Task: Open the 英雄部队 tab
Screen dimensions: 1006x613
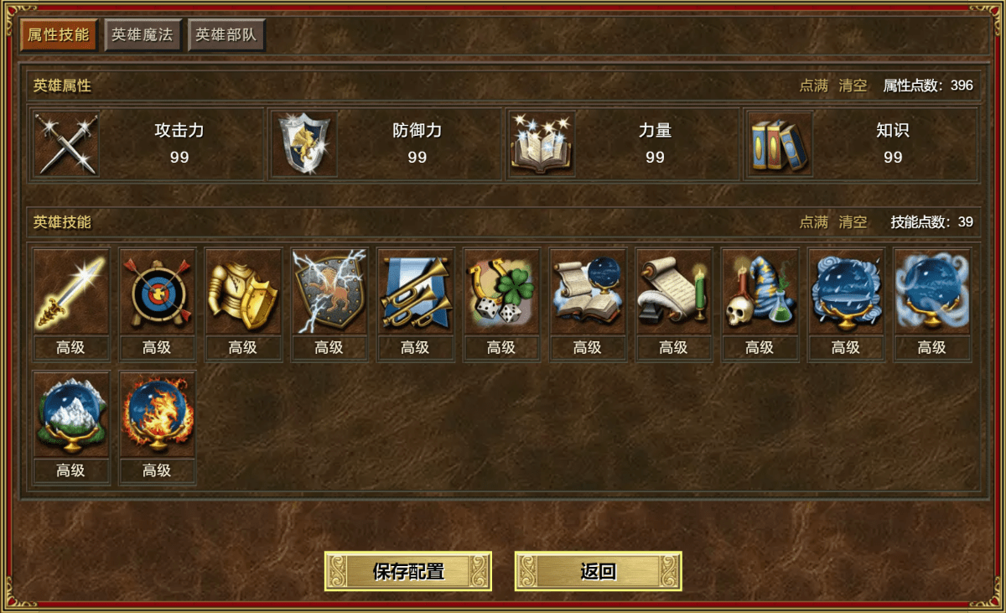Action: (x=226, y=35)
